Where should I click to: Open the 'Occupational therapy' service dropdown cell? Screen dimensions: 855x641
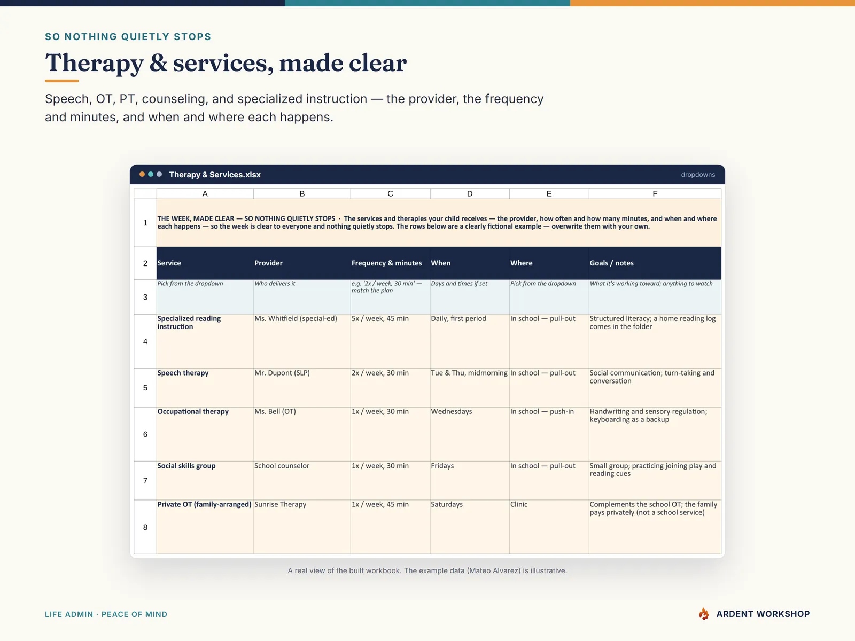tap(205, 434)
